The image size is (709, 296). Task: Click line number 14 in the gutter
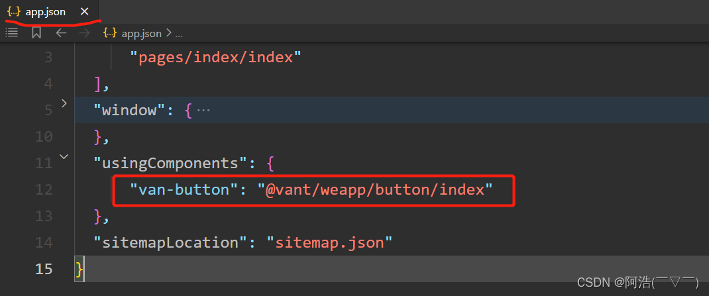pos(44,242)
